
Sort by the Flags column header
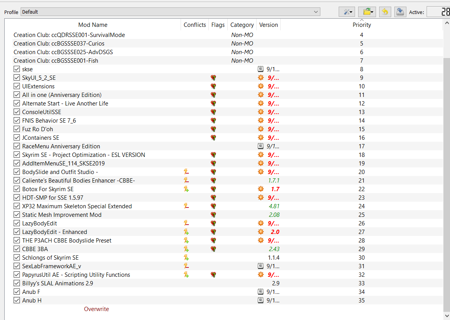(x=218, y=25)
